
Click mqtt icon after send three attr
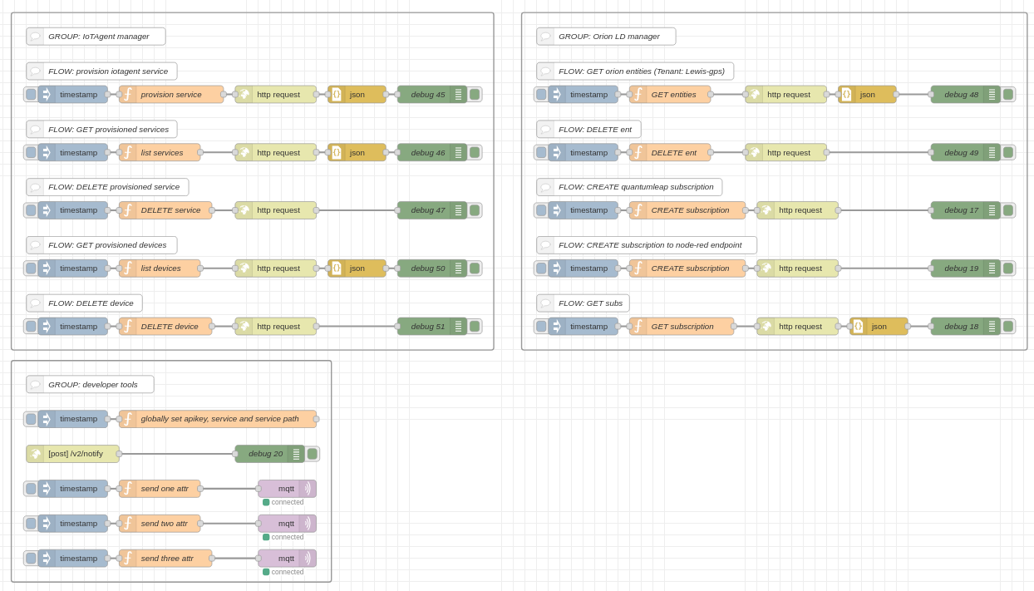[x=308, y=559]
